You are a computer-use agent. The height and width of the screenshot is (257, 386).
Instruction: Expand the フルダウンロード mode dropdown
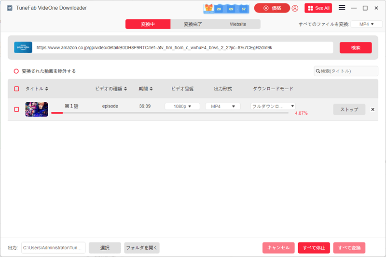(x=273, y=106)
